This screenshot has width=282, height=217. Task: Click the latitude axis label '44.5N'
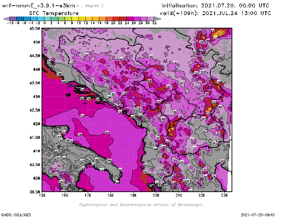[35, 55]
